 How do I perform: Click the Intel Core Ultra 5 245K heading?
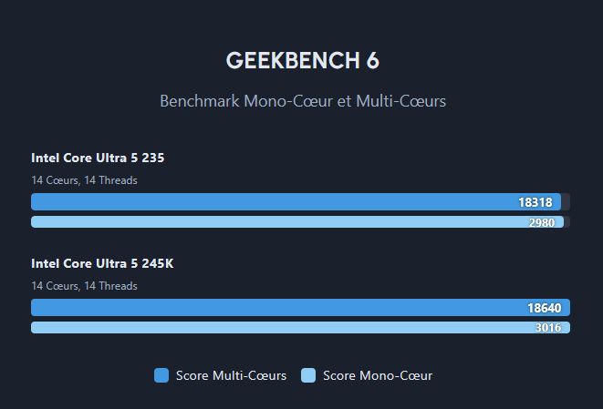click(102, 263)
